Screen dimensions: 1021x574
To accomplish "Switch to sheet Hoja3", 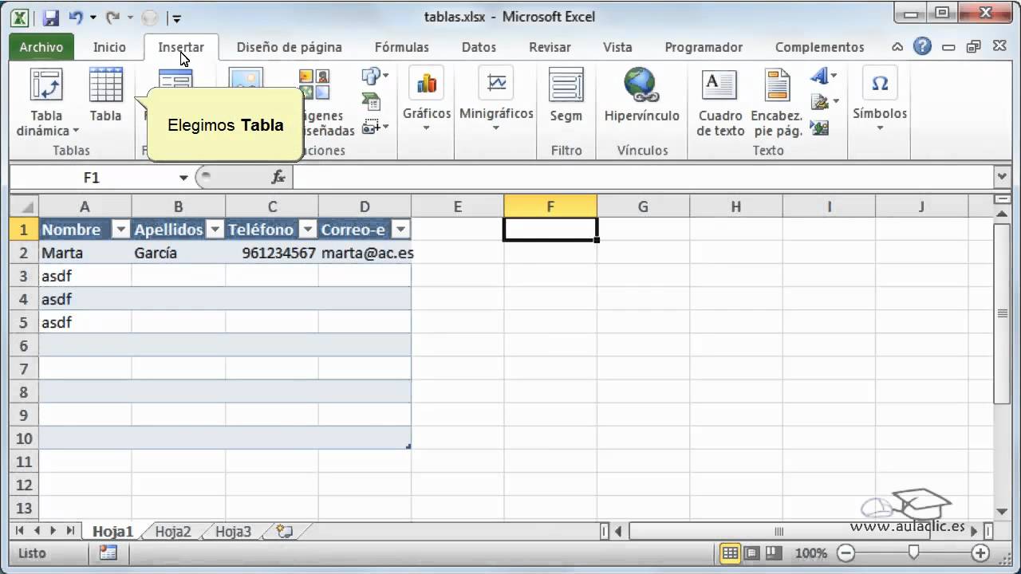I will point(233,532).
